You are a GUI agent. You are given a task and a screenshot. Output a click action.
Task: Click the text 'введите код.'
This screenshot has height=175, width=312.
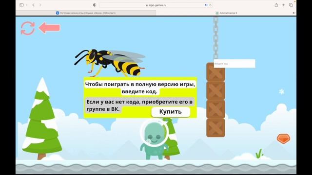coord(139,91)
